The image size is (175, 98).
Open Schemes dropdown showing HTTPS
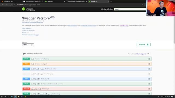pyautogui.click(x=28, y=45)
